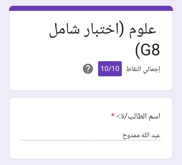The width and height of the screenshot is (182, 165).
Task: Click the student name answer field
Action: 91,135
